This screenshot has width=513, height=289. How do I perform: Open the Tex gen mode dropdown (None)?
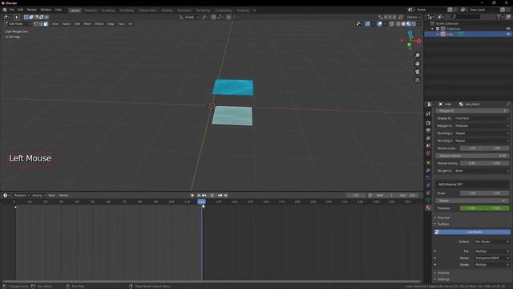482,171
